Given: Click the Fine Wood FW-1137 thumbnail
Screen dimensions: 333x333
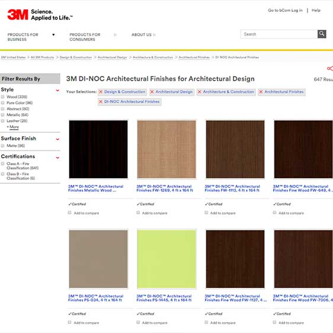Looking at the screenshot, I should (235, 259).
